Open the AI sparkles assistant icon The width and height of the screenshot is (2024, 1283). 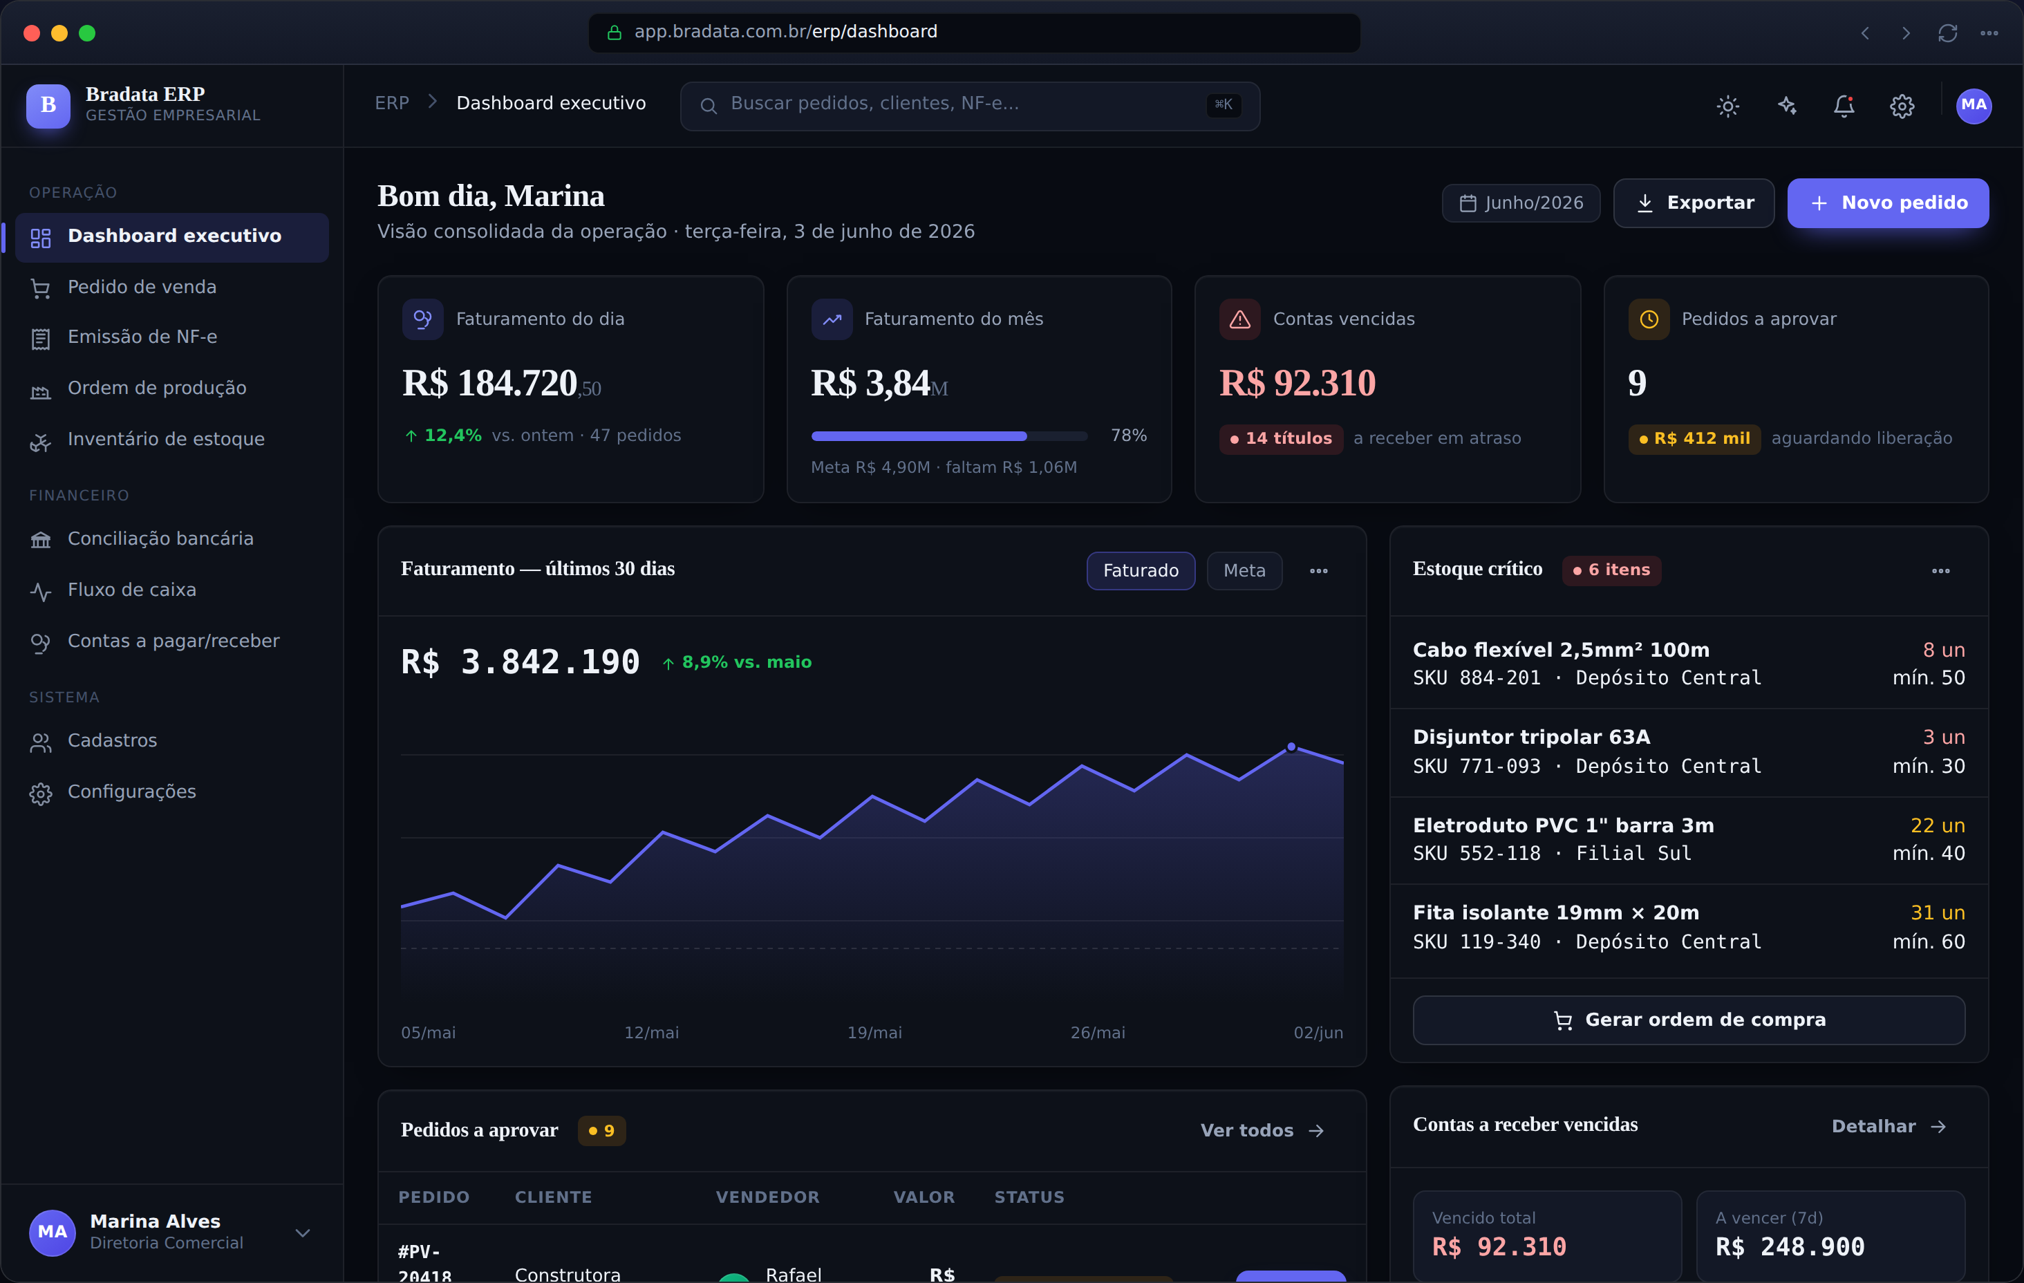click(1786, 106)
